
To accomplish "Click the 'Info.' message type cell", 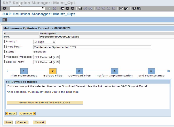I will click(7, 37).
